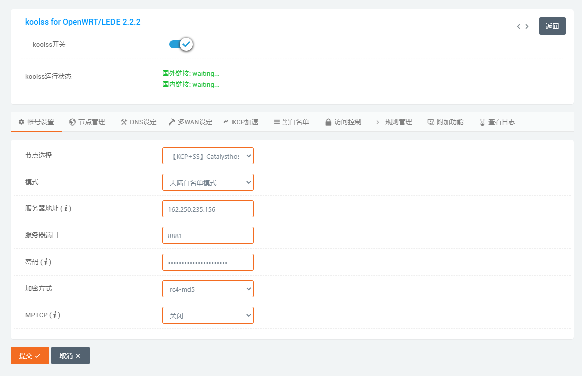This screenshot has height=376, width=582.
Task: Click the 返回 button
Action: (x=552, y=26)
